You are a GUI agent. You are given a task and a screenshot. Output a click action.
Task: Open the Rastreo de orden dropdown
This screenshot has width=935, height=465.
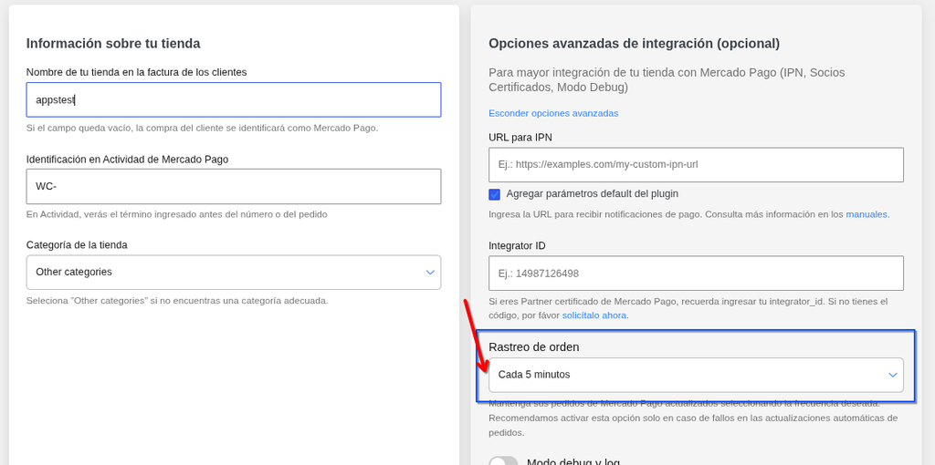696,375
